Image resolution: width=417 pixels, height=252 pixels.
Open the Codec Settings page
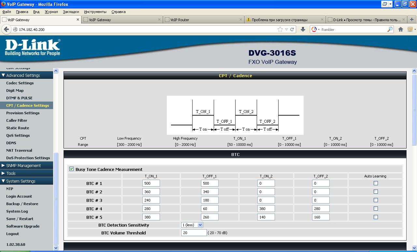[20, 83]
